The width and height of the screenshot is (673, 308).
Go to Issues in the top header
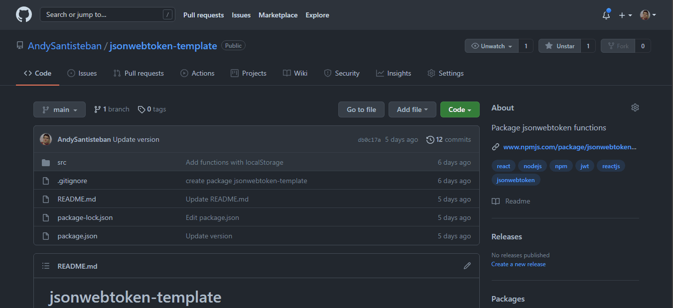[241, 15]
